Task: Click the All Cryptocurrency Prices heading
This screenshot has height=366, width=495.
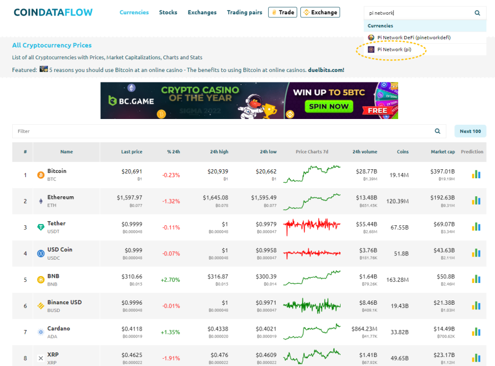Action: [52, 45]
